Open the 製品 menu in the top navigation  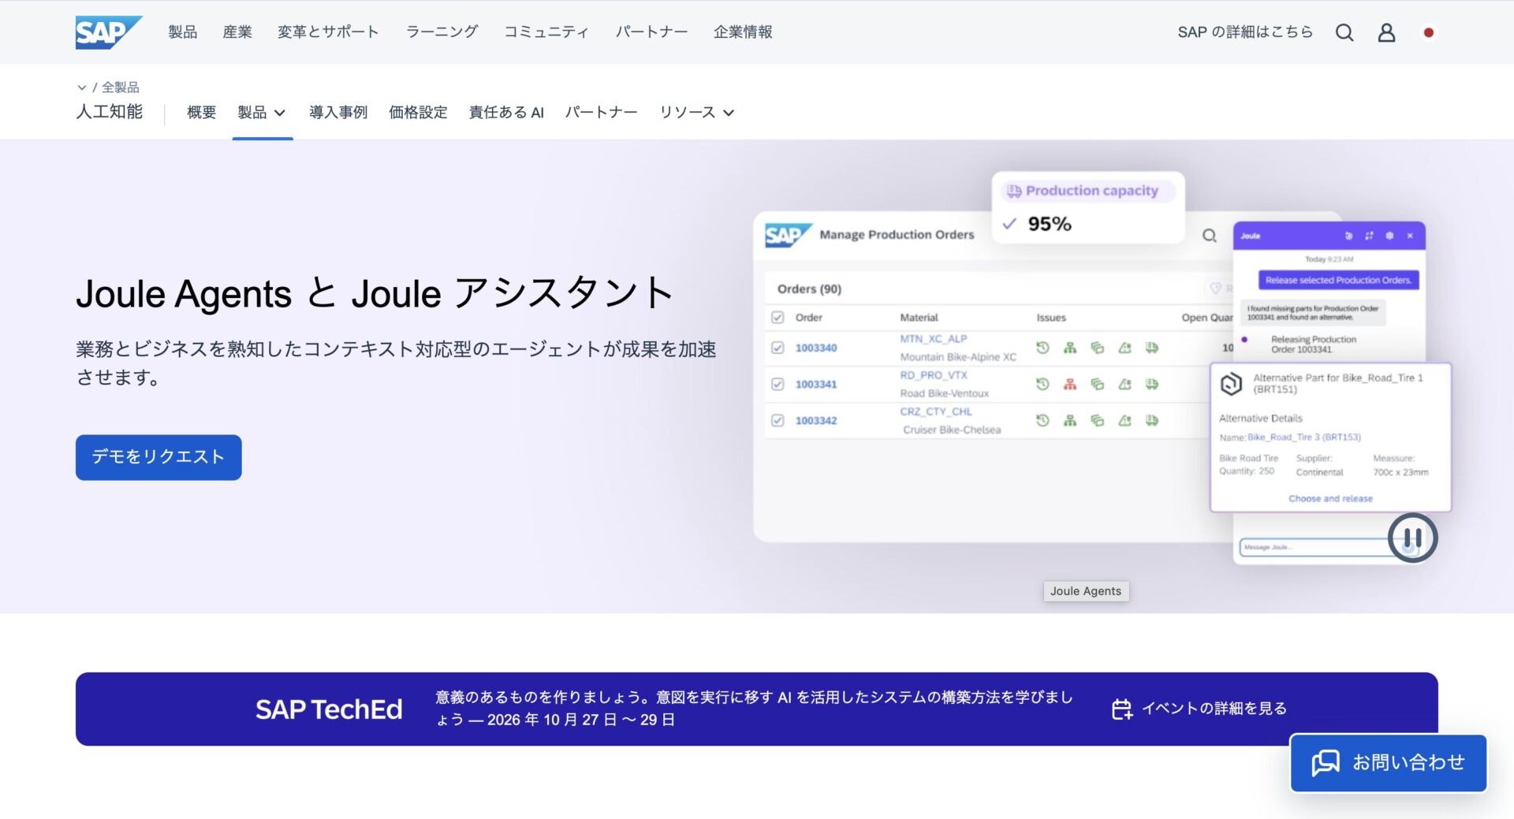182,32
